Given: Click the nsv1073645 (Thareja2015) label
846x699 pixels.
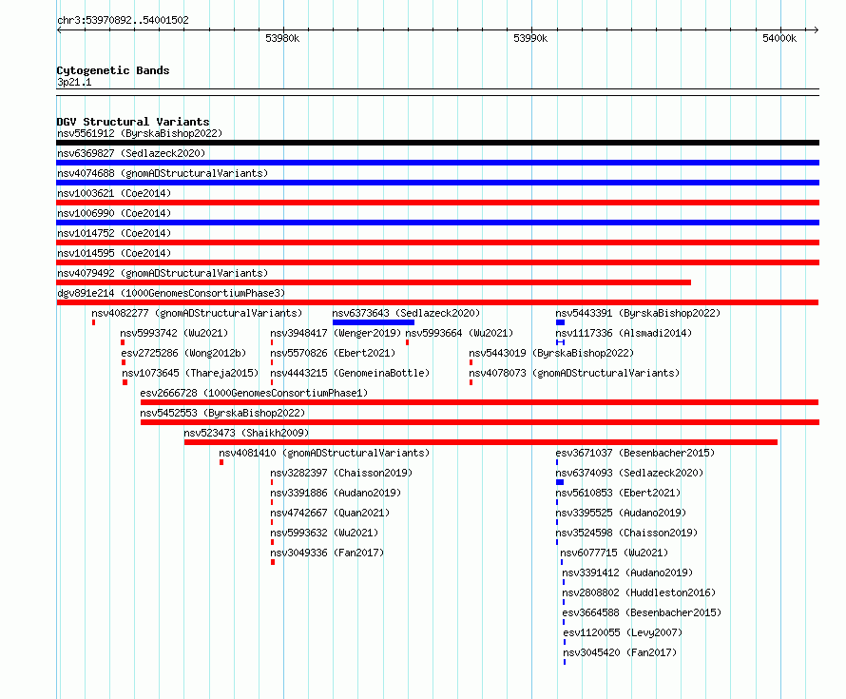Looking at the screenshot, I should click(190, 373).
